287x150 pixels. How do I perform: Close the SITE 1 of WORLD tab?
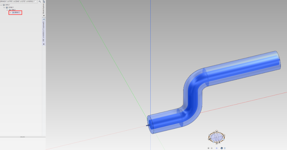coord(44,44)
